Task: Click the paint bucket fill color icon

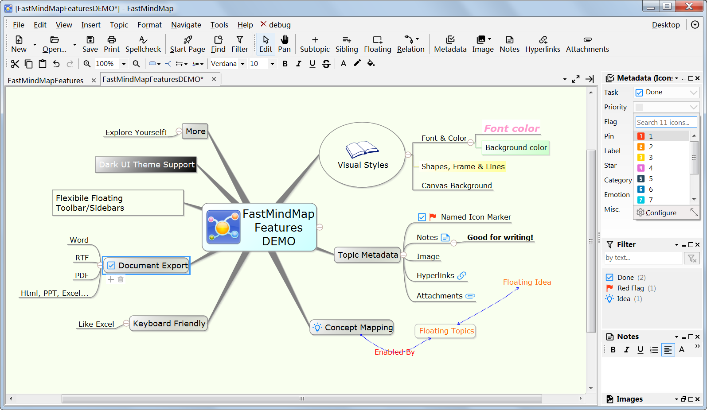Action: tap(371, 63)
